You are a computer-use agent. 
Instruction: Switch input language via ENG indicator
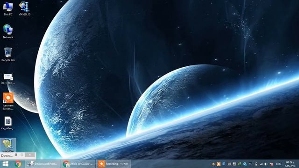[278, 164]
